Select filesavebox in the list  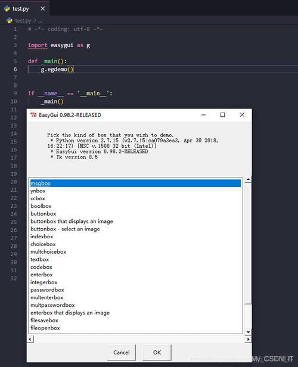(x=135, y=321)
